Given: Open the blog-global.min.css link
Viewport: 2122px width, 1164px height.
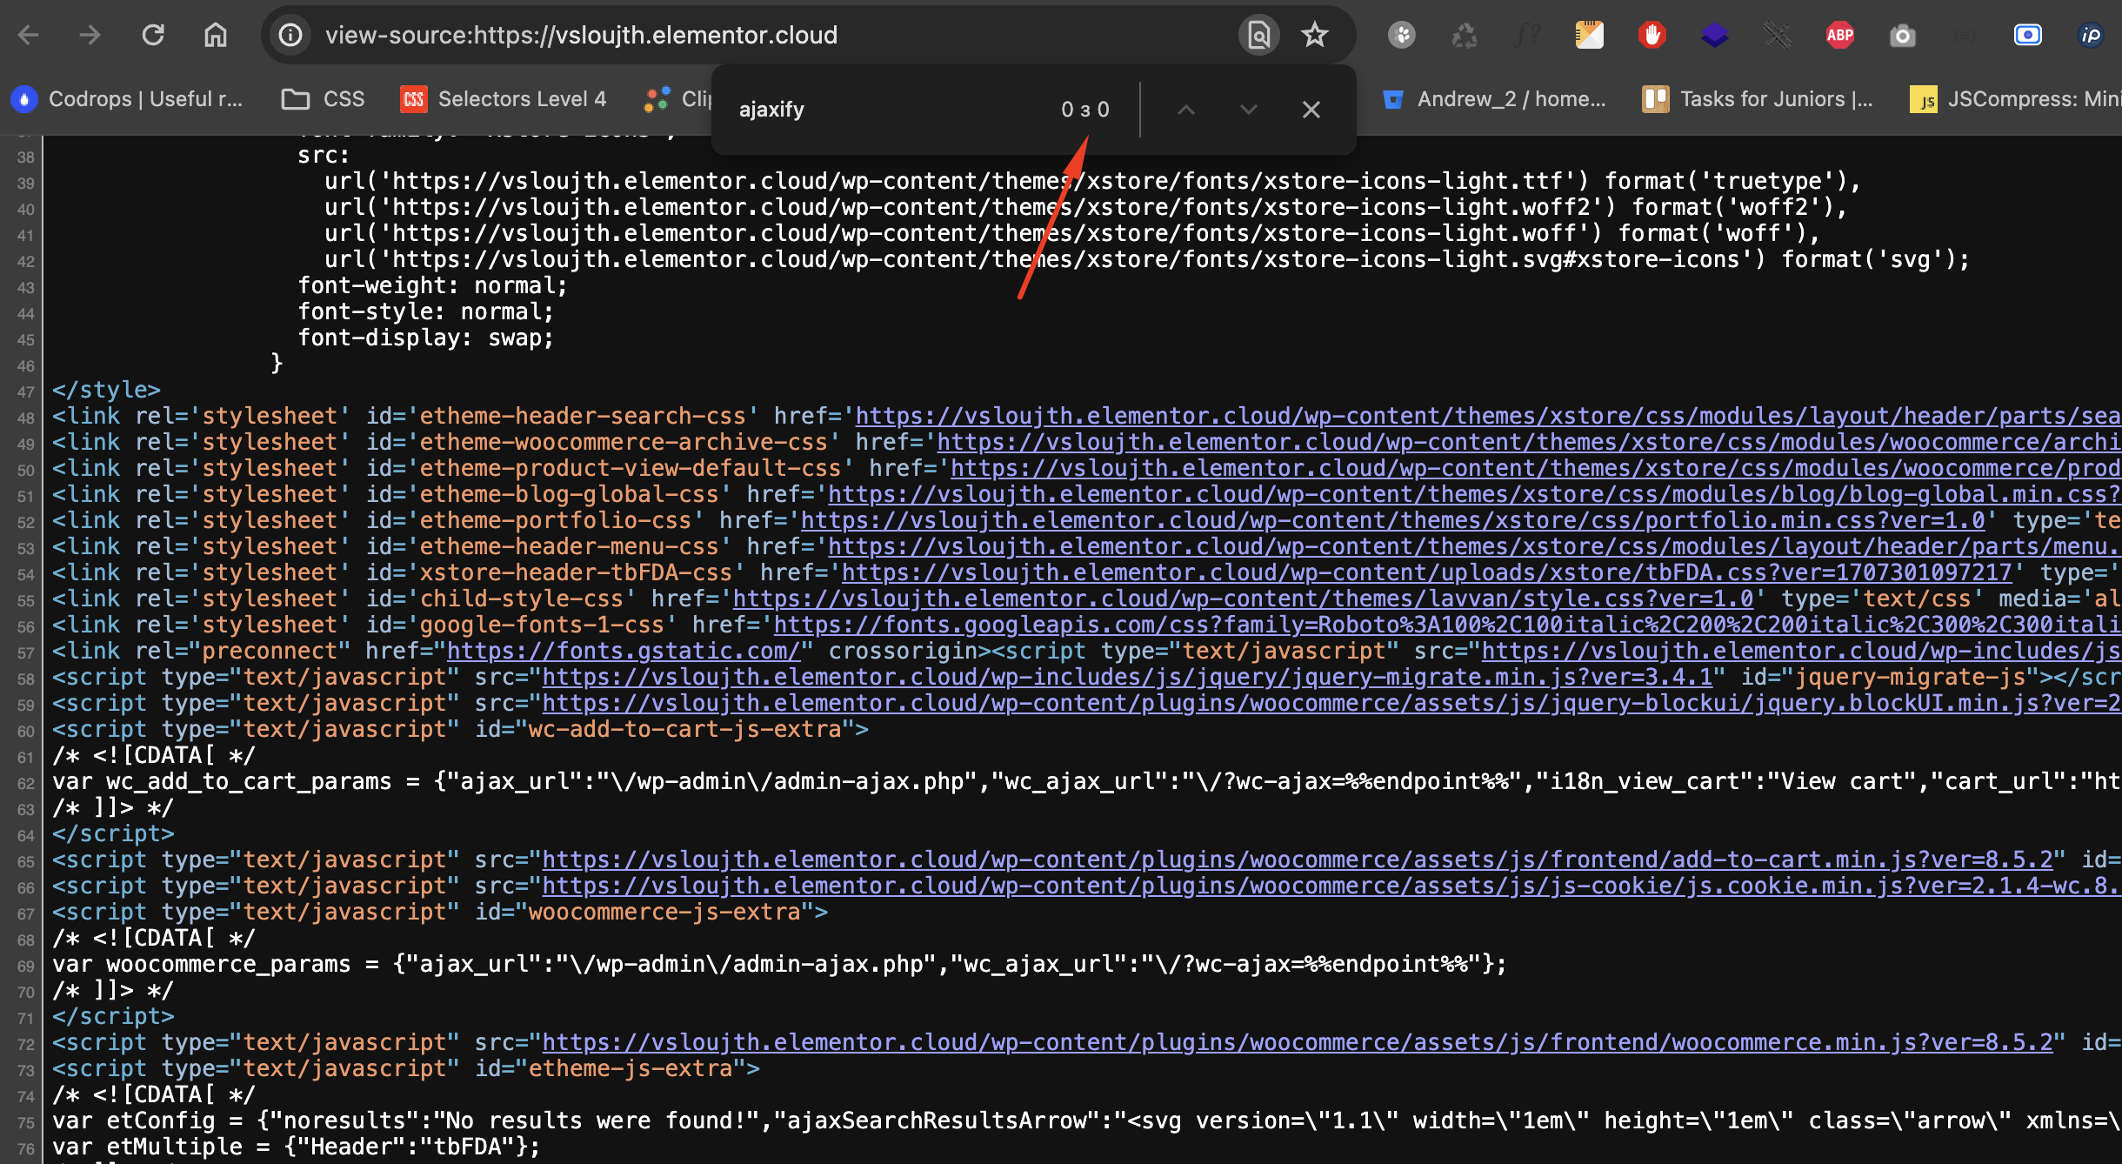Looking at the screenshot, I should [1474, 494].
